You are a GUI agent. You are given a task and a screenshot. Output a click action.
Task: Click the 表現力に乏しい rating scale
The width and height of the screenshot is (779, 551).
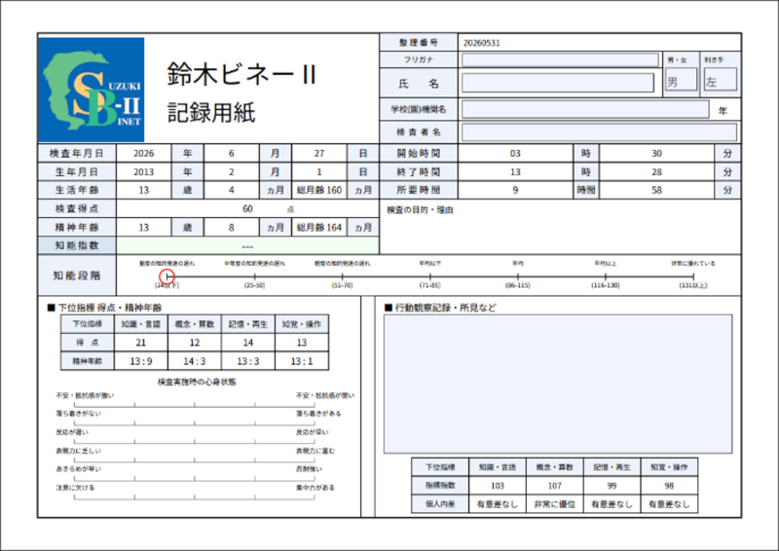[195, 460]
